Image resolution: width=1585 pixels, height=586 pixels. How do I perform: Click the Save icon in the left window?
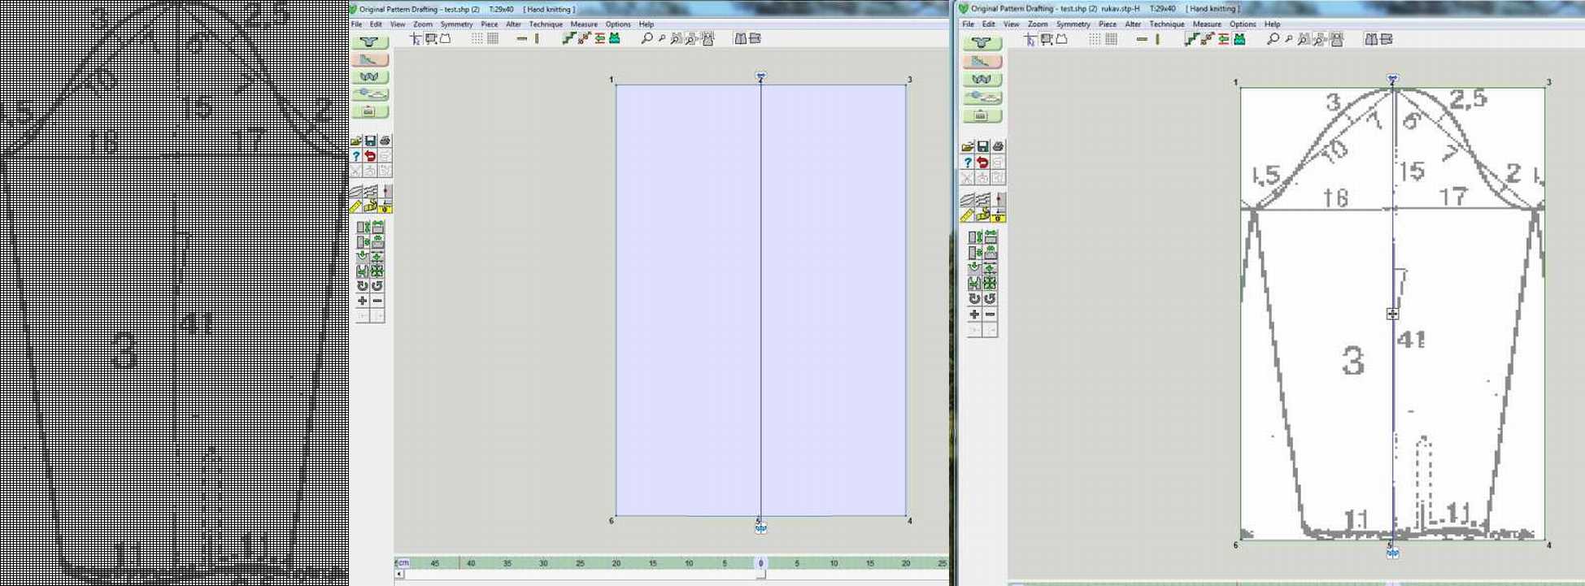pyautogui.click(x=371, y=141)
